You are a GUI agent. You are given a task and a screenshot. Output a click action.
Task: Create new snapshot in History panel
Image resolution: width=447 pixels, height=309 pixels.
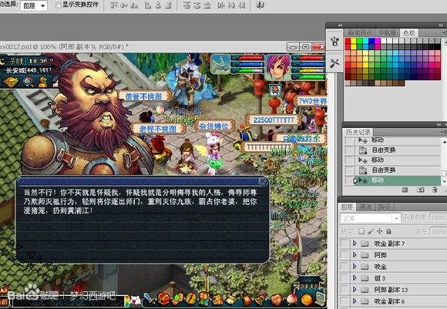coord(420,190)
